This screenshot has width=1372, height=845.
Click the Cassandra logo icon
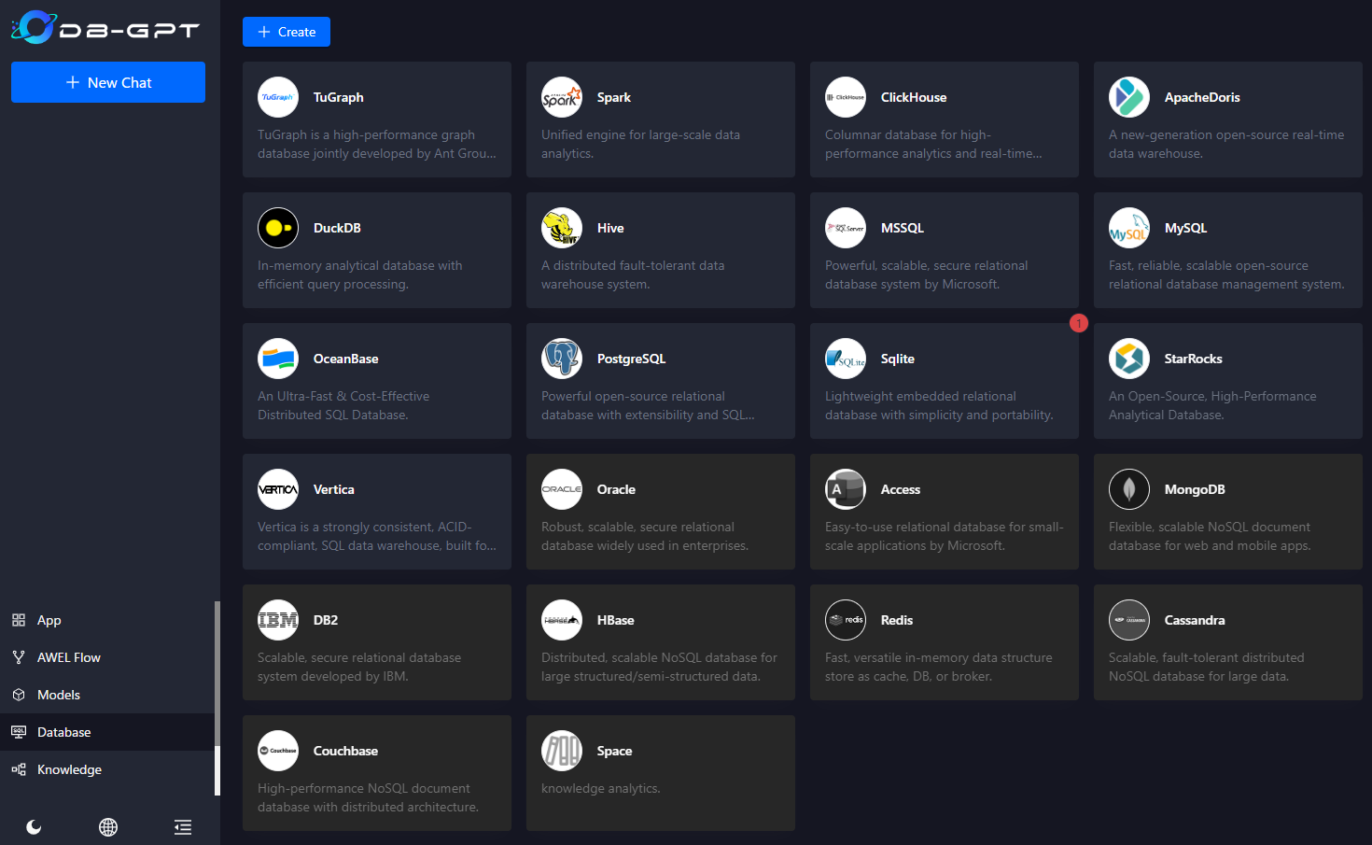point(1129,620)
